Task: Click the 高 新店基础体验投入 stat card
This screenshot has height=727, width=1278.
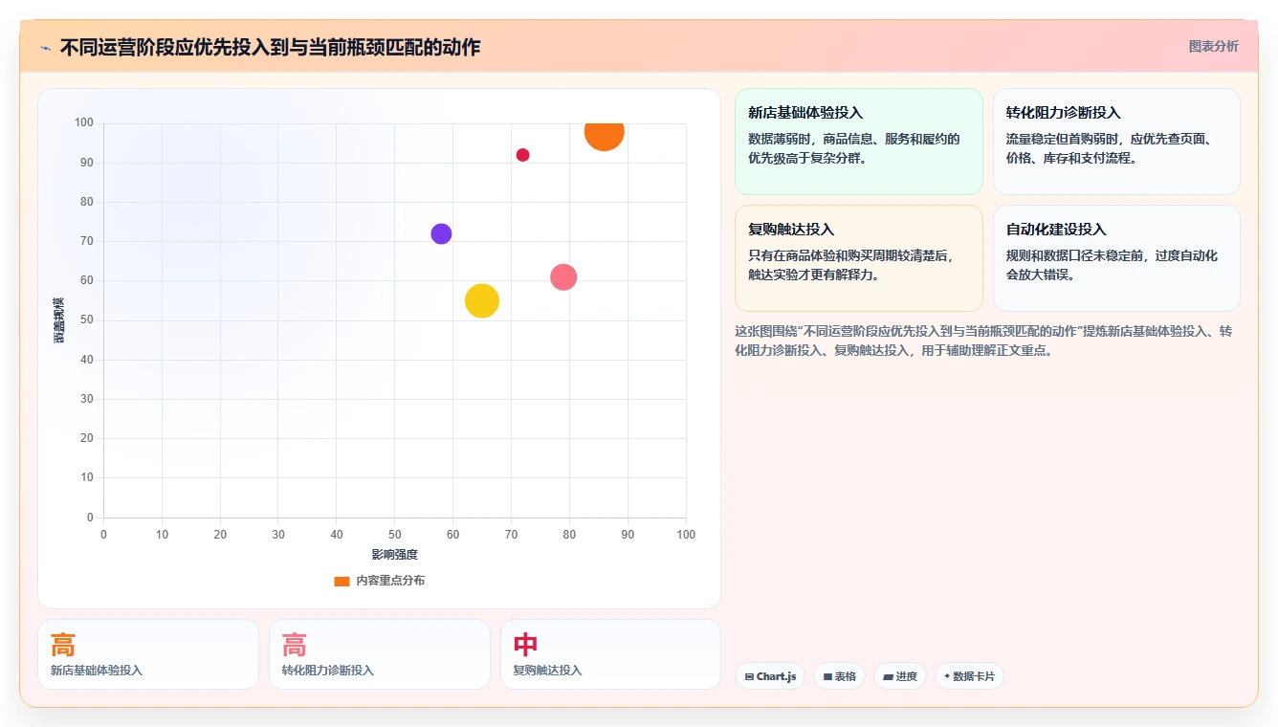Action: coord(148,654)
